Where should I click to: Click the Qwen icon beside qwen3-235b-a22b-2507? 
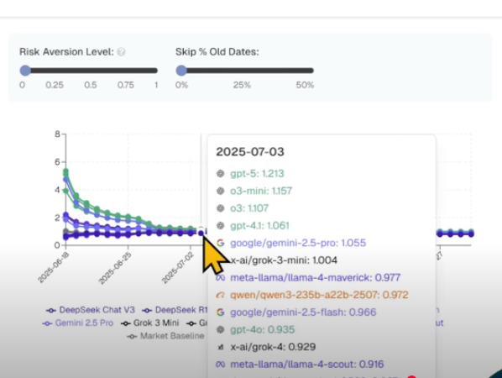pyautogui.click(x=220, y=295)
